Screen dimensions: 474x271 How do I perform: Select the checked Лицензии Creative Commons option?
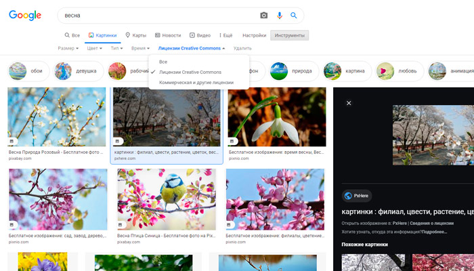click(x=198, y=72)
